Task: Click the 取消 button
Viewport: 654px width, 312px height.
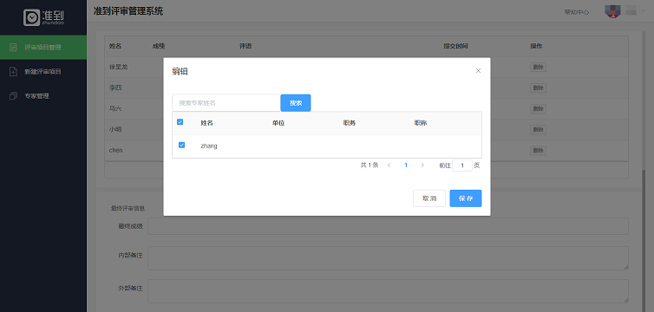Action: [429, 198]
